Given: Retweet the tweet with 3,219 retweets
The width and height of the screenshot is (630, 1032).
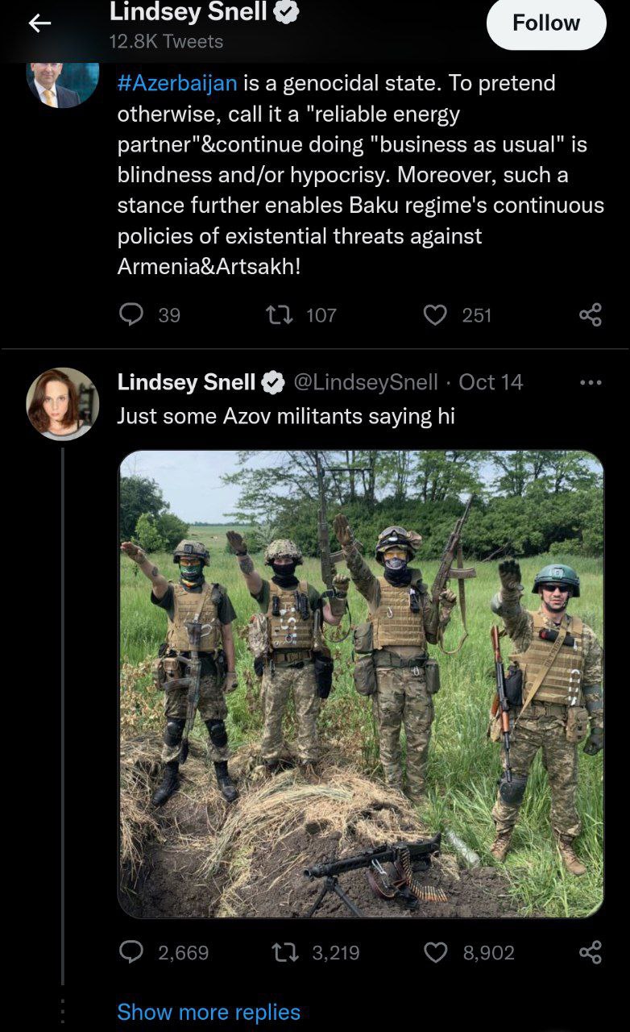Looking at the screenshot, I should point(286,952).
